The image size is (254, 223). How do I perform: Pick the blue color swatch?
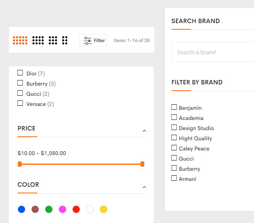tap(21, 209)
